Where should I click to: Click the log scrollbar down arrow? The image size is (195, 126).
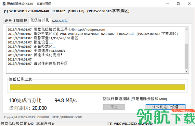[186, 71]
